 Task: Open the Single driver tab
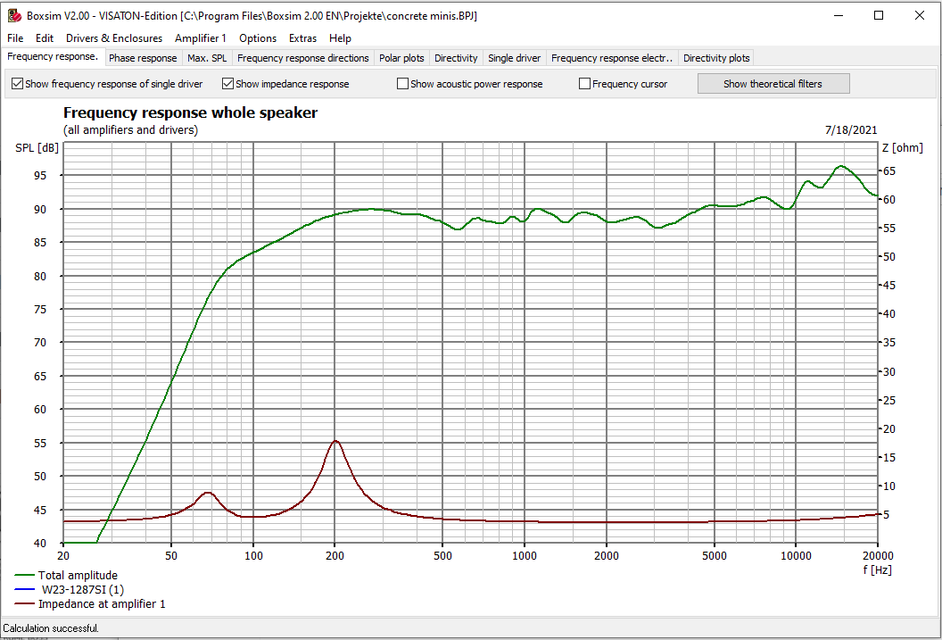click(514, 57)
